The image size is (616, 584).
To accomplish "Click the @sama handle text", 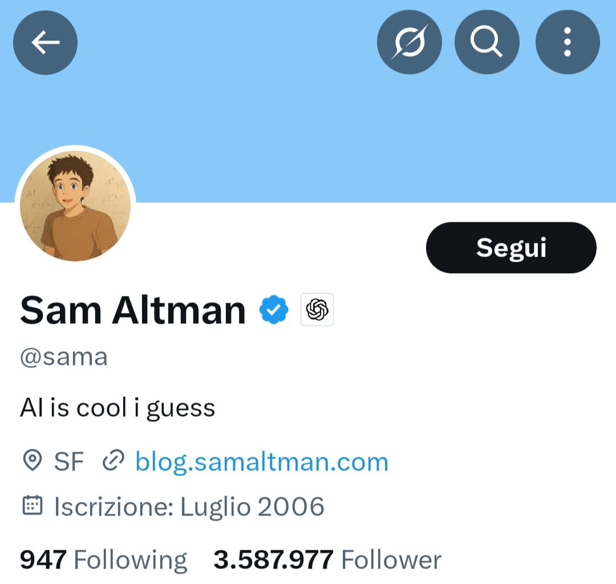I will click(64, 358).
